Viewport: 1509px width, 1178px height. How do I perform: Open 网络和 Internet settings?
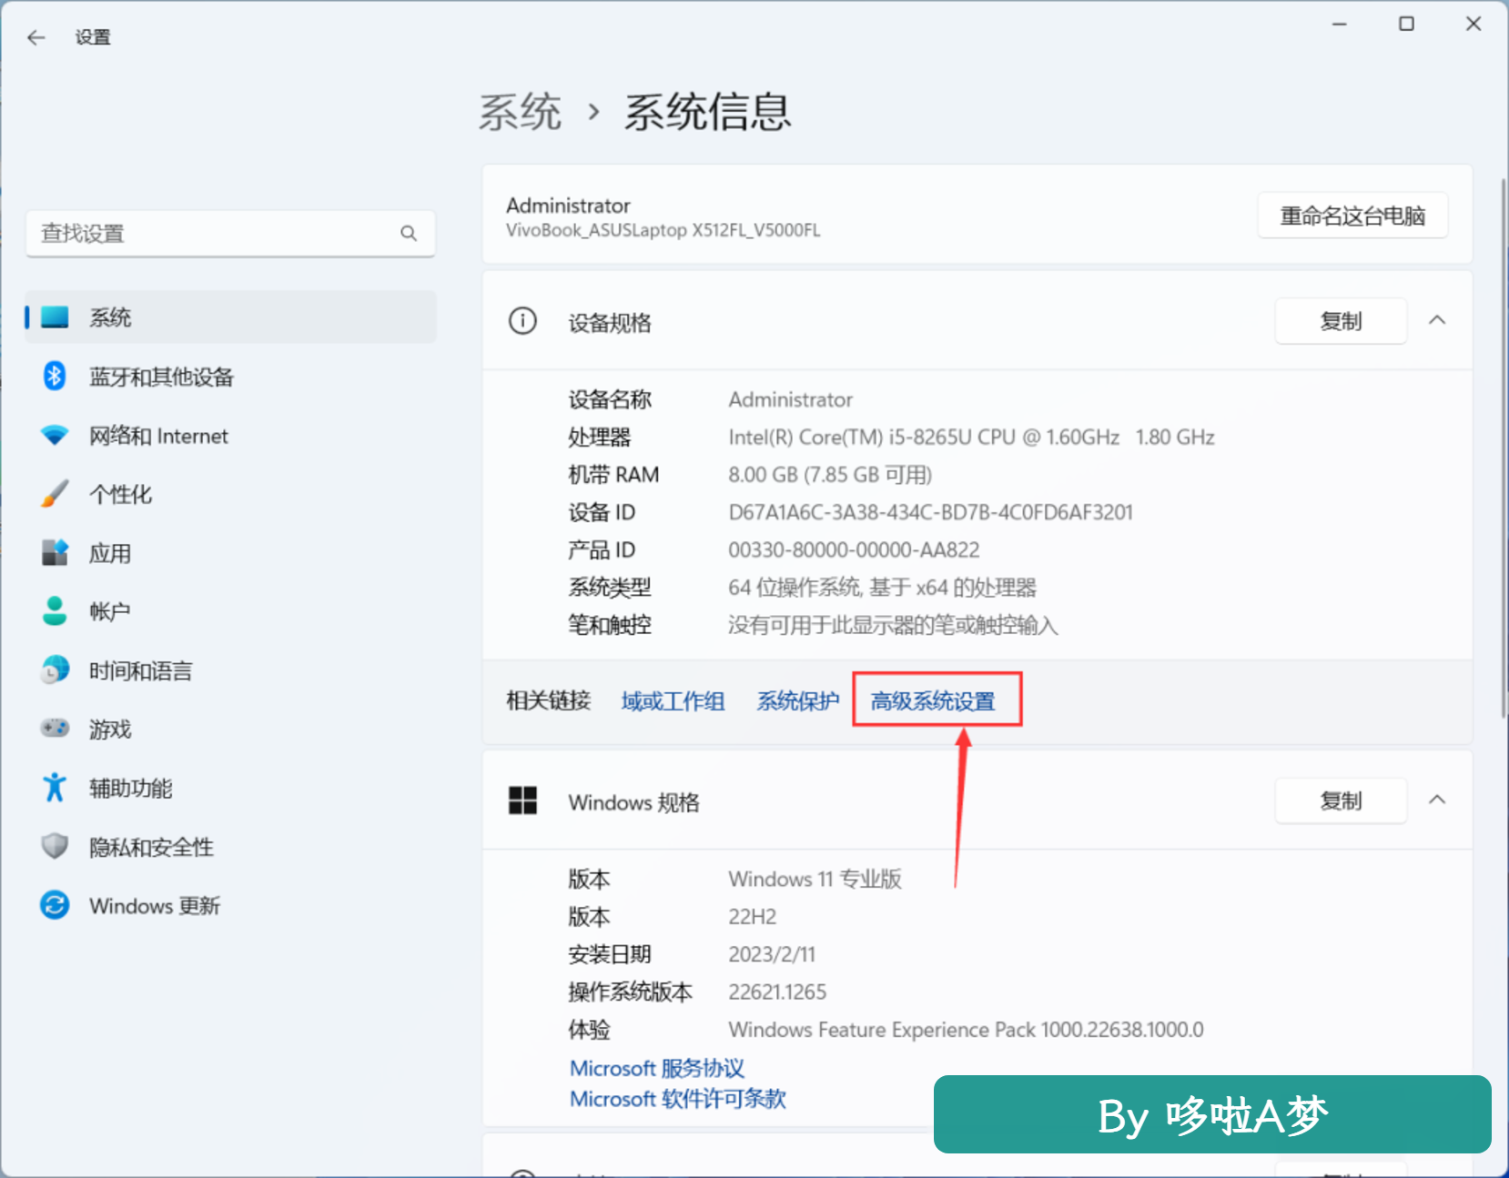pos(230,435)
